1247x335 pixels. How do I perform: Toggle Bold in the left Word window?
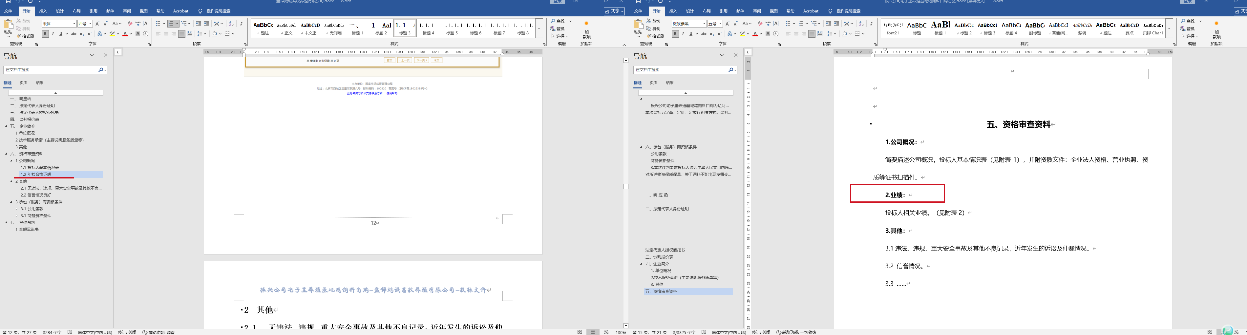[45, 34]
